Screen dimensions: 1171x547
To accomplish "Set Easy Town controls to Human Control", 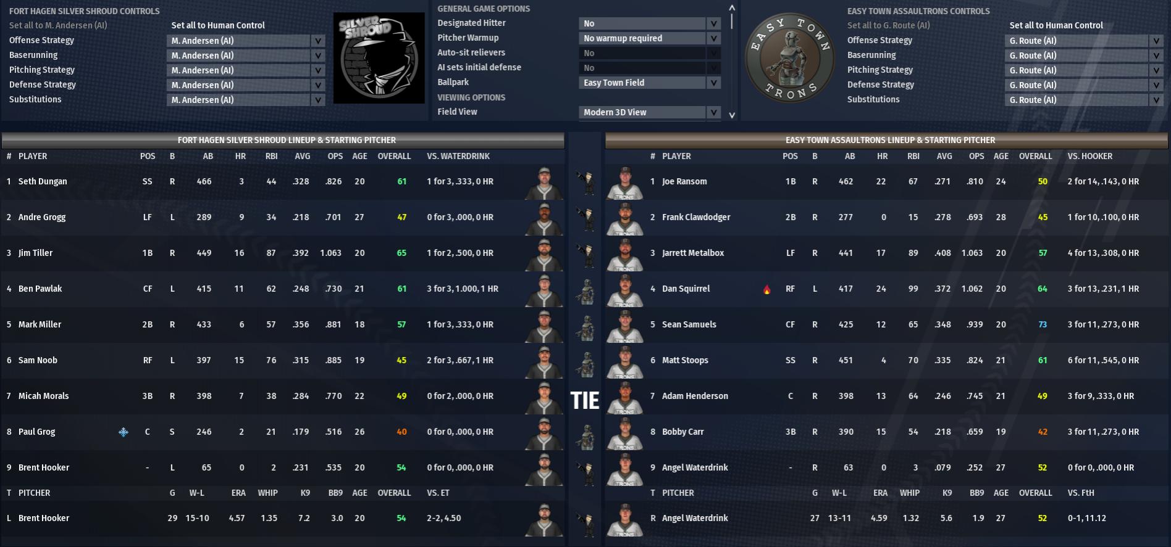I will [x=1056, y=25].
